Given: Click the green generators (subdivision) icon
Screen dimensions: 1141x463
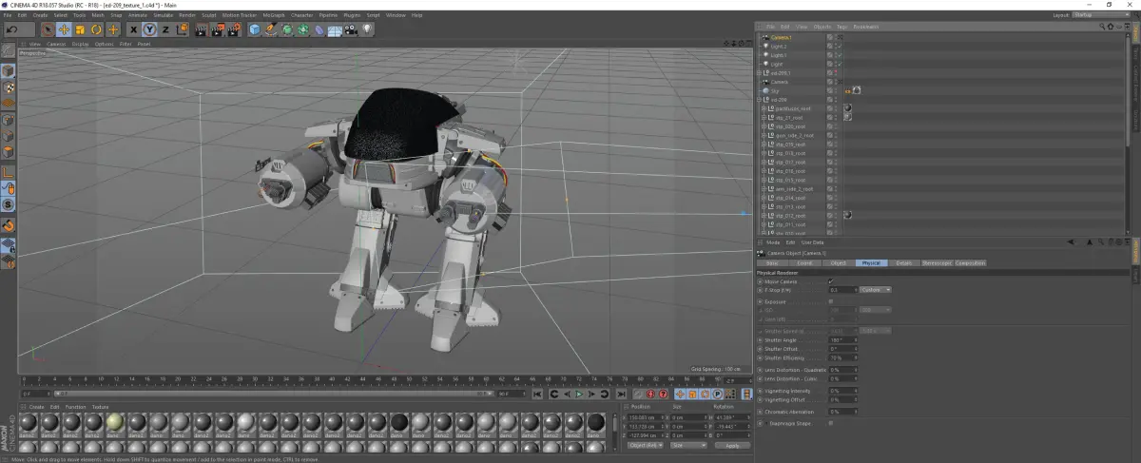Looking at the screenshot, I should [287, 29].
